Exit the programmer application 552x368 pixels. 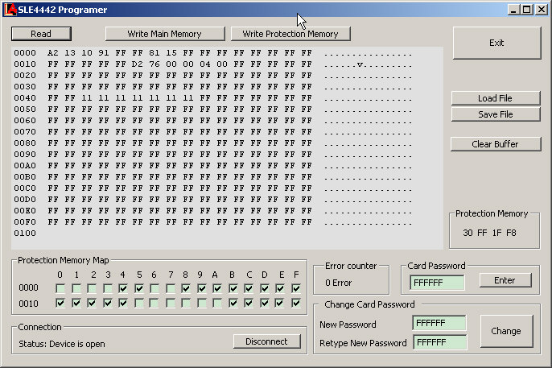click(x=496, y=43)
